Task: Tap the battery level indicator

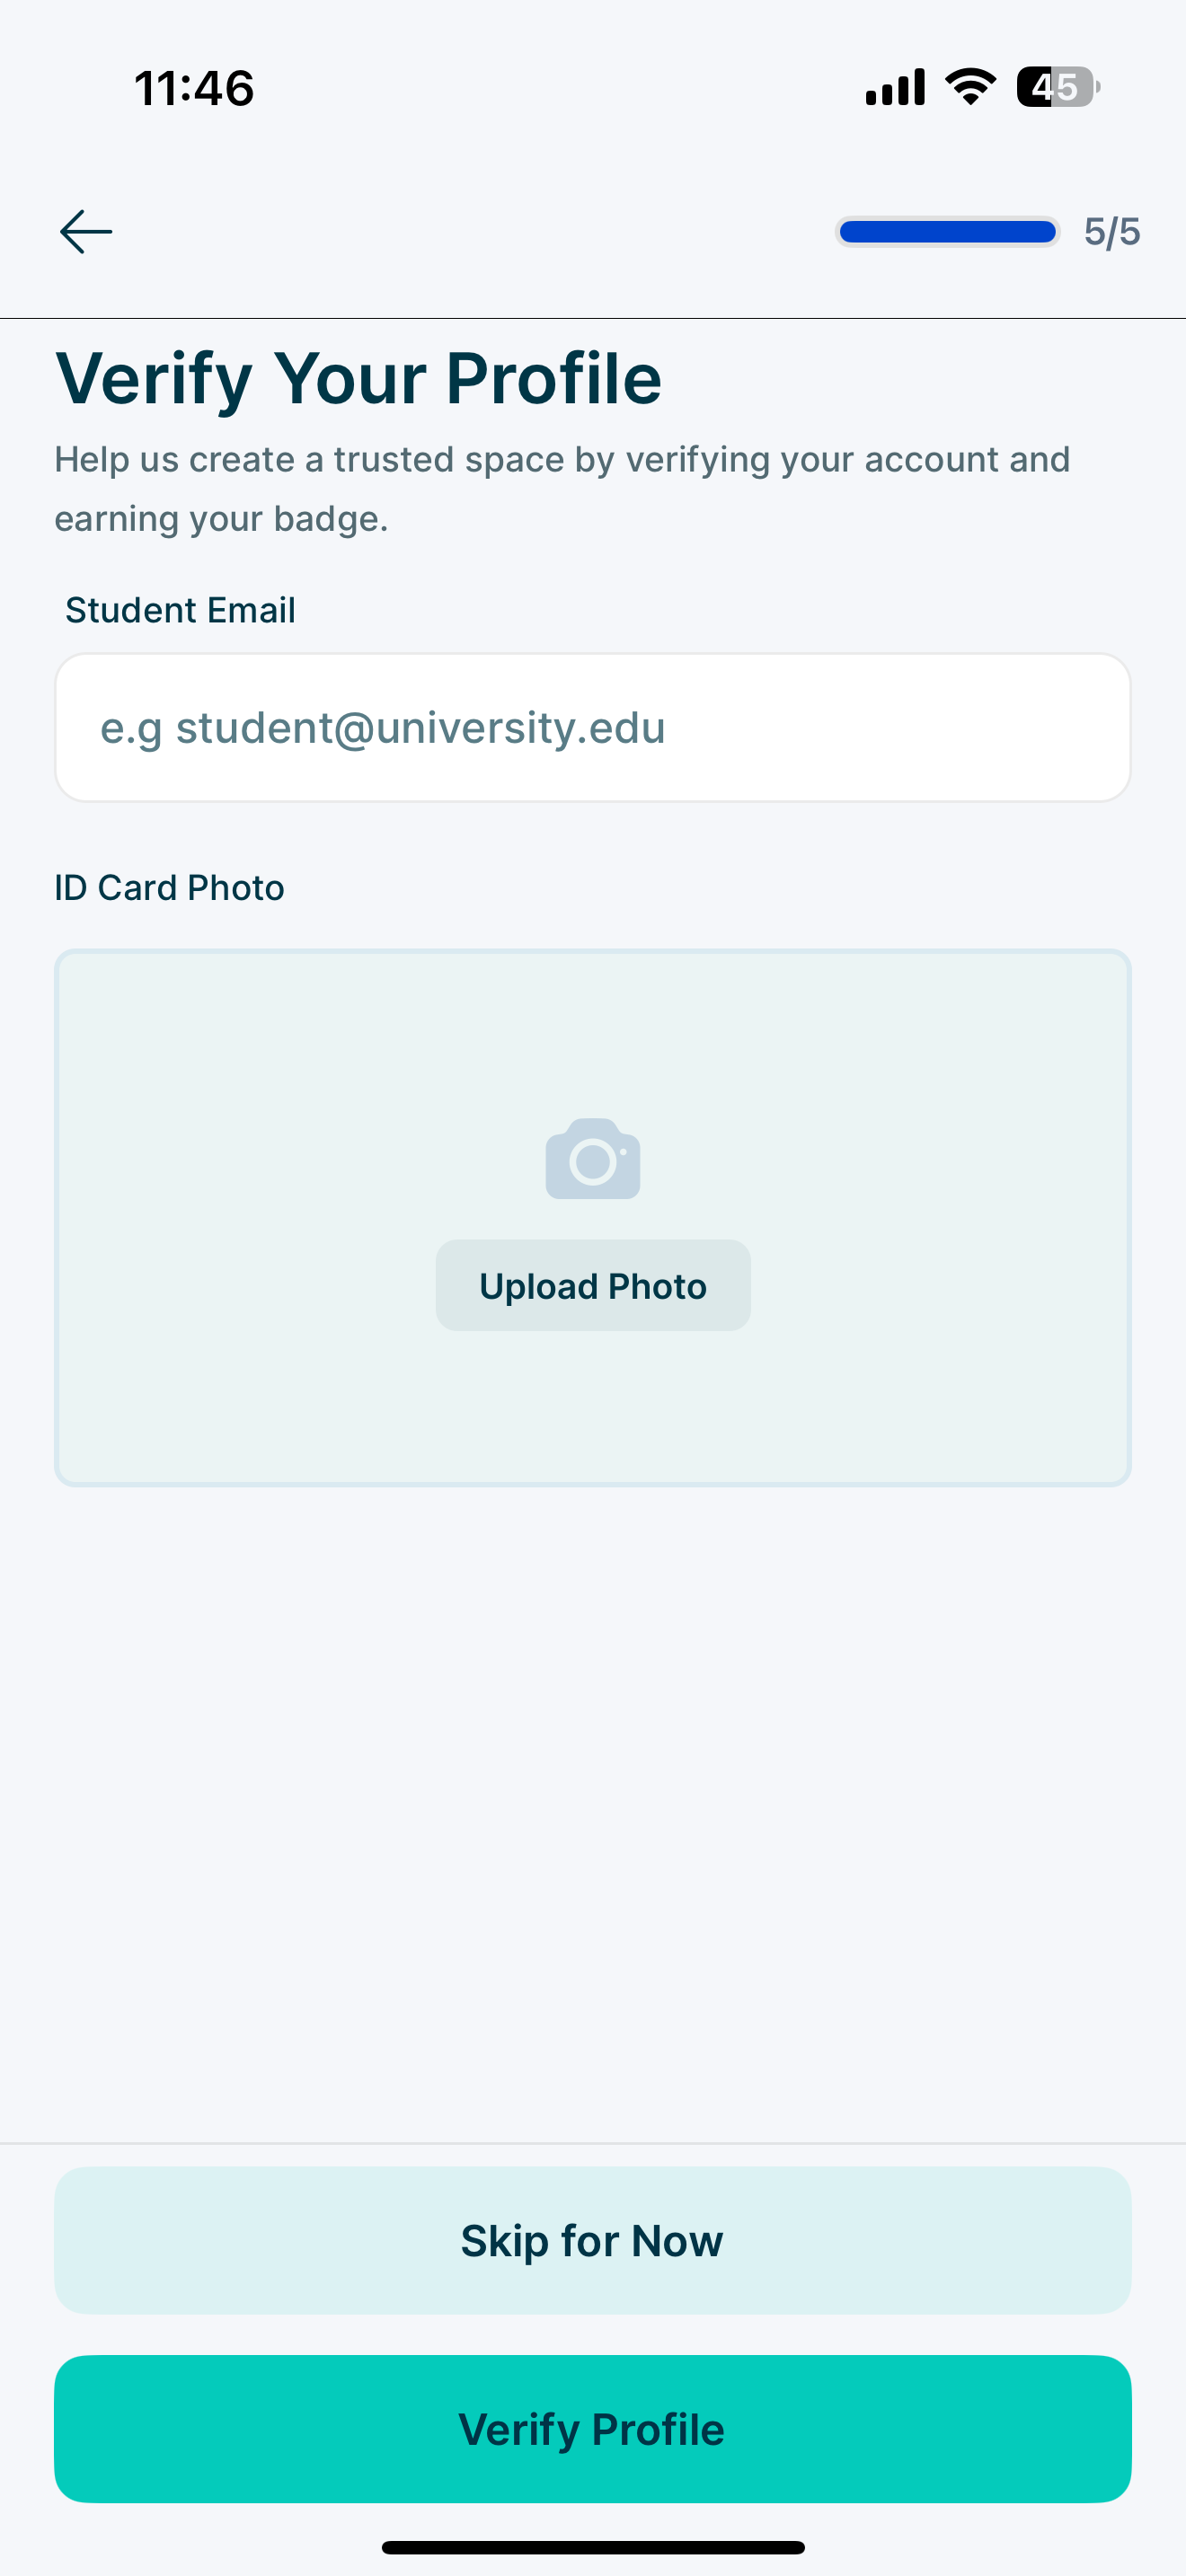Action: click(1058, 87)
